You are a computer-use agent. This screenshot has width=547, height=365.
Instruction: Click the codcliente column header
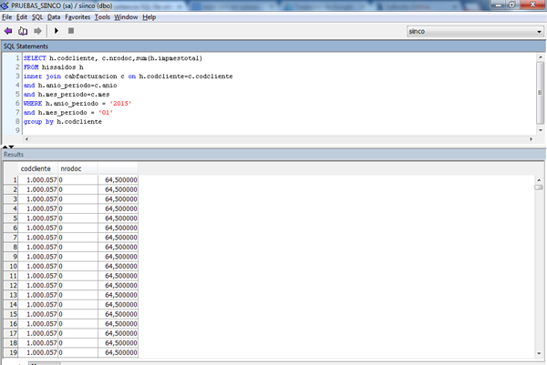click(x=36, y=168)
